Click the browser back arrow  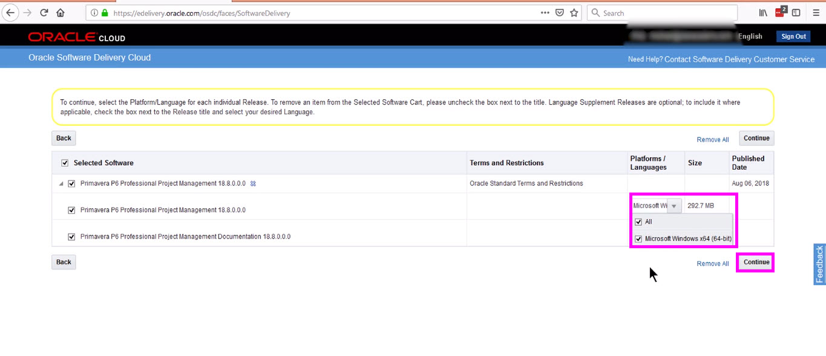[x=10, y=12]
